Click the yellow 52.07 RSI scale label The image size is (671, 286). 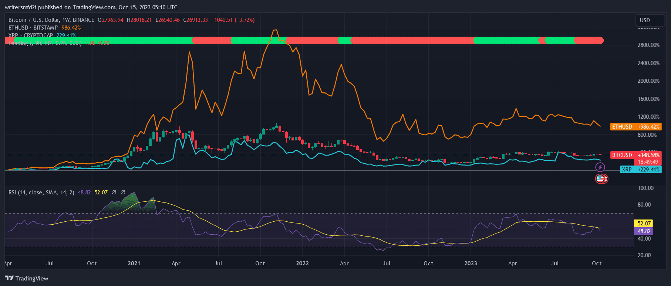point(644,224)
